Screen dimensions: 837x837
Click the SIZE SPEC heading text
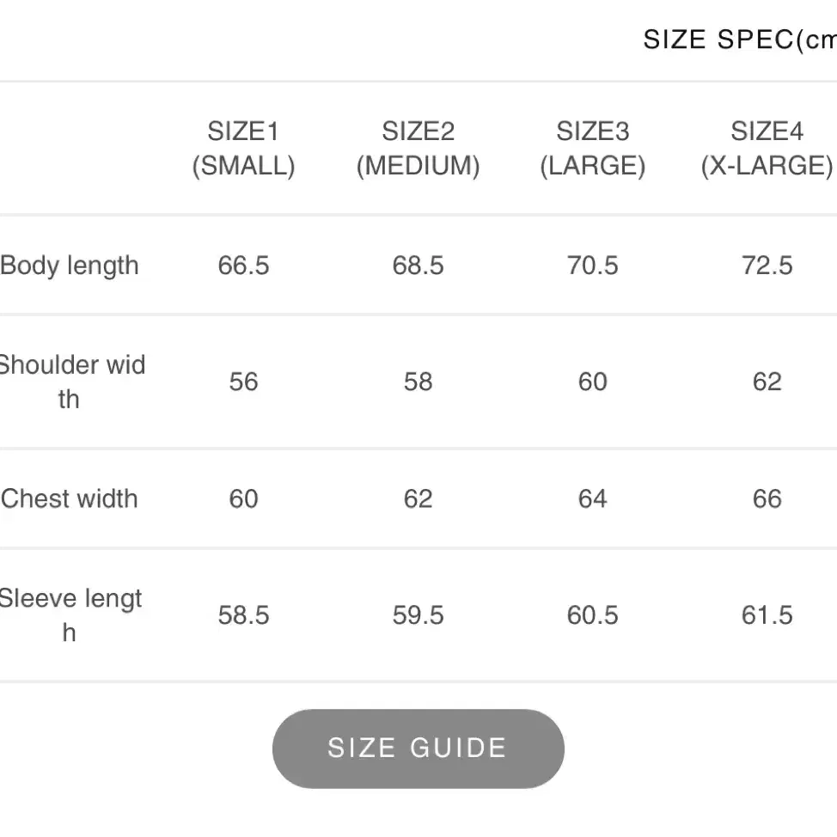[740, 40]
